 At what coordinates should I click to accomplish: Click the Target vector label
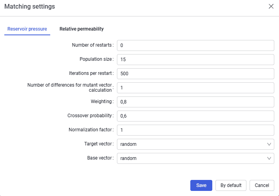pyautogui.click(x=98, y=144)
